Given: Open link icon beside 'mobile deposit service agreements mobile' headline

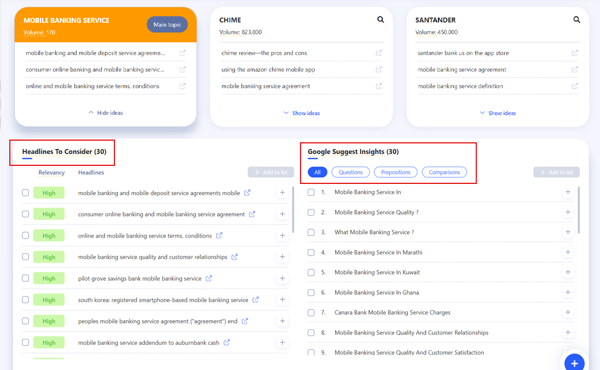Looking at the screenshot, I should coord(247,193).
